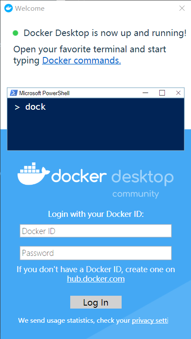Maximize the Microsoft PowerShell demo window
The image size is (191, 339).
pyautogui.click(x=162, y=93)
